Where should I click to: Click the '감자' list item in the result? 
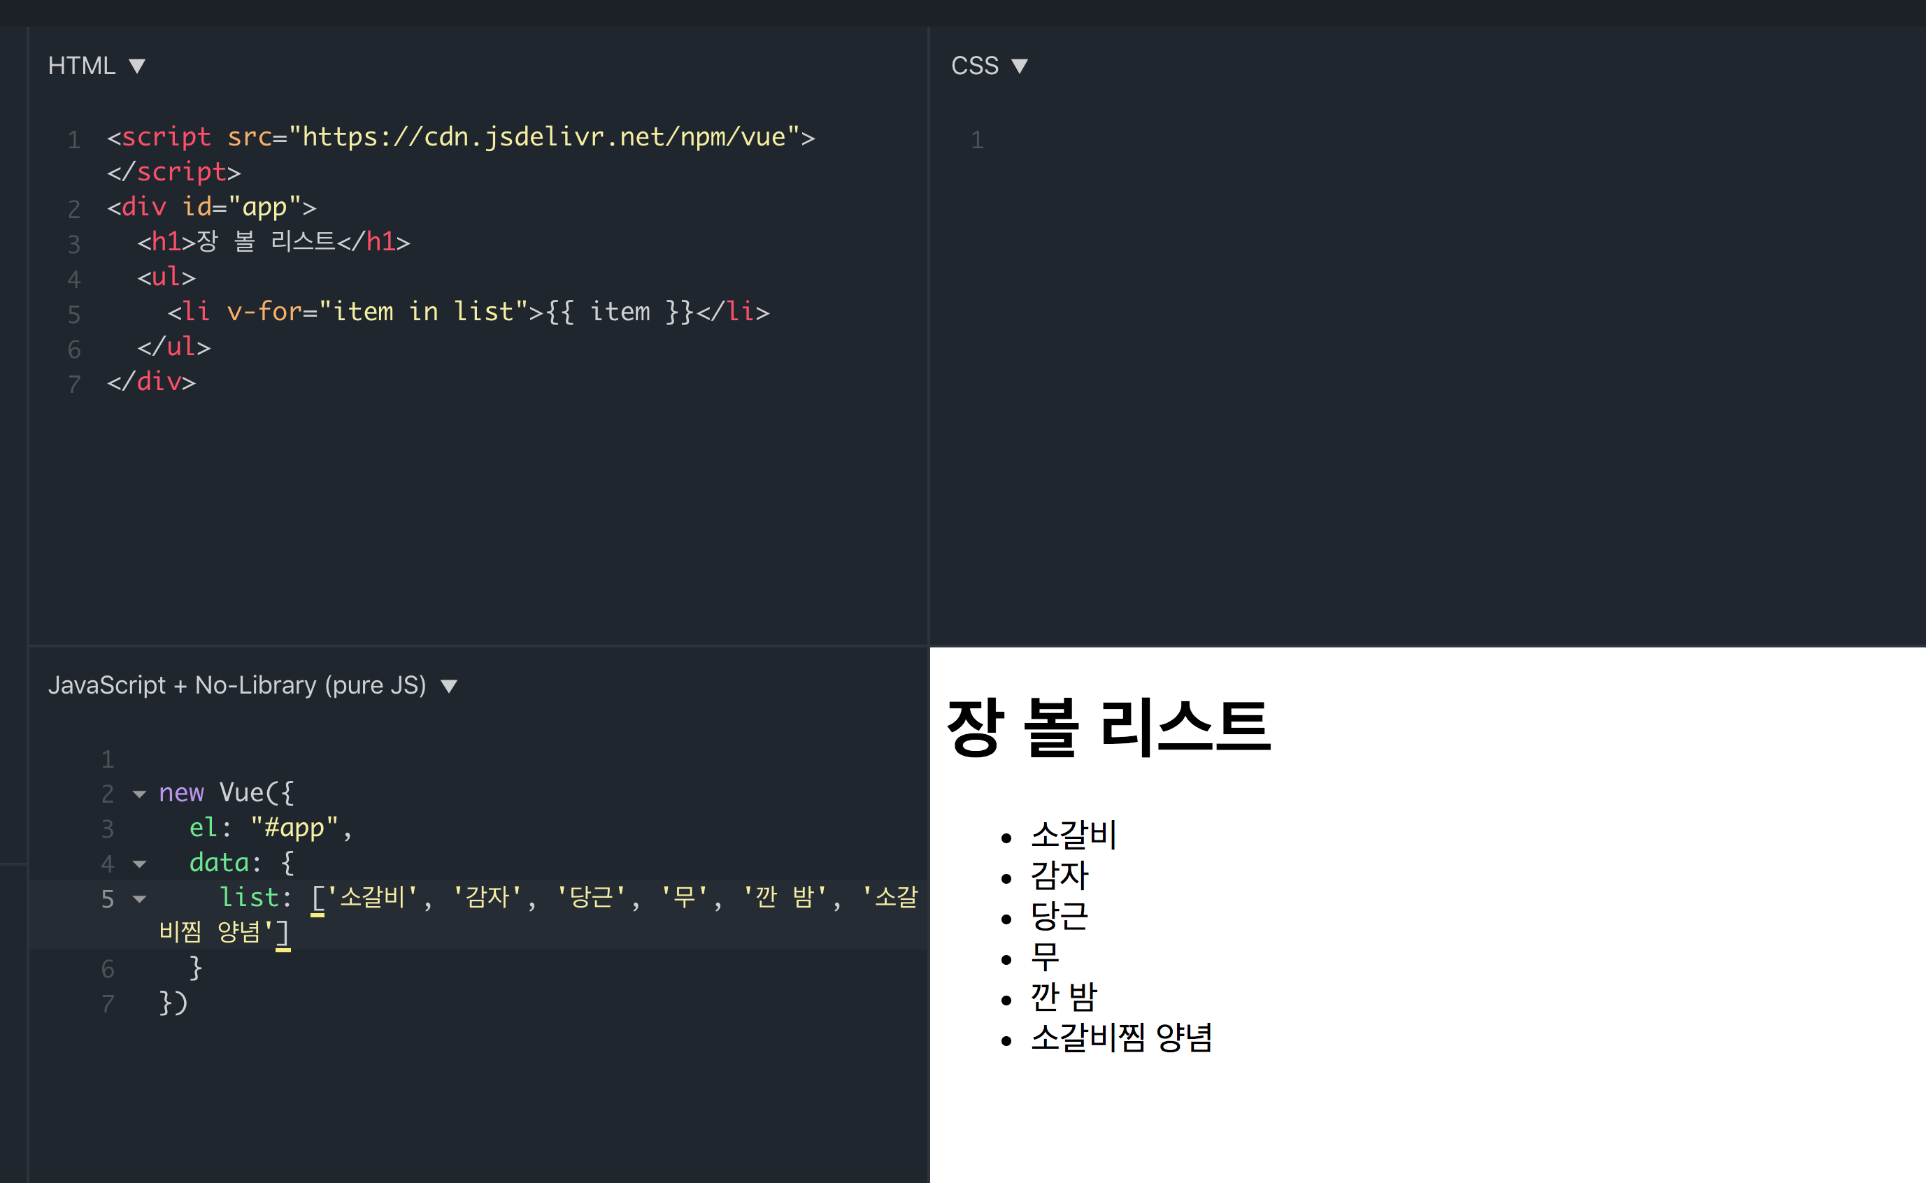1059,875
